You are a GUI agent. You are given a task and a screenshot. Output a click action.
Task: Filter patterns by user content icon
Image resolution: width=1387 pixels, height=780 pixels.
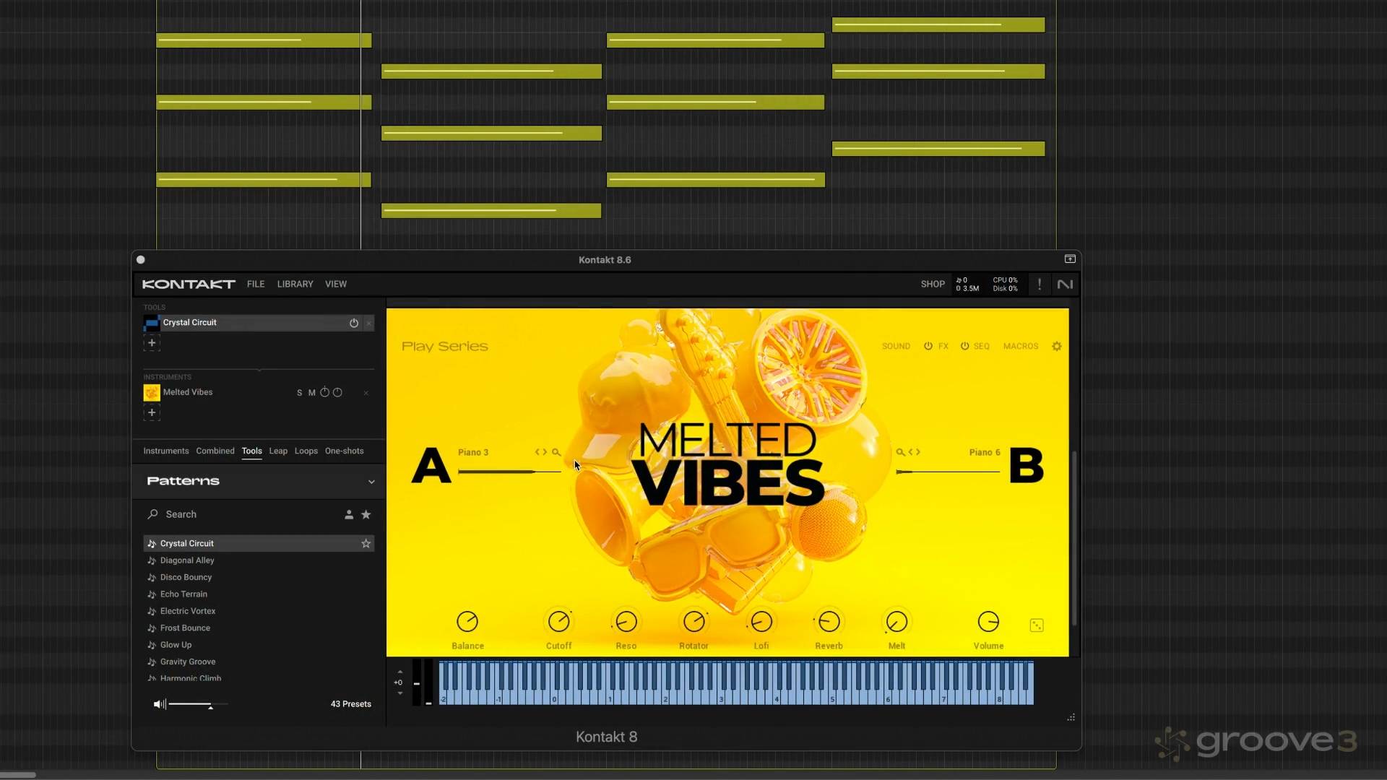click(349, 515)
